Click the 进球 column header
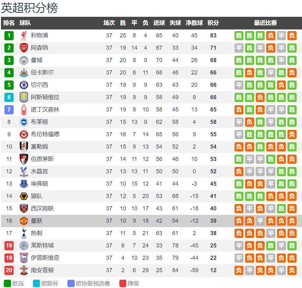 click(x=159, y=23)
